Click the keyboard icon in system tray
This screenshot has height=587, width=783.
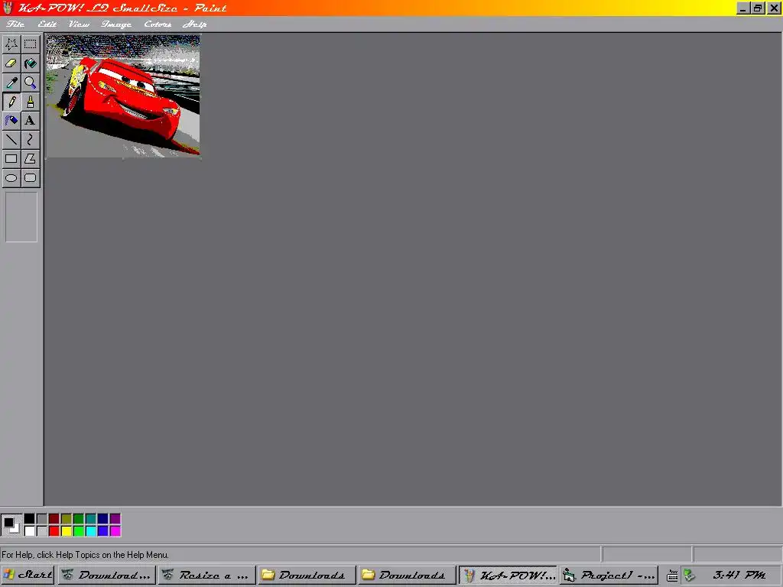tap(672, 576)
